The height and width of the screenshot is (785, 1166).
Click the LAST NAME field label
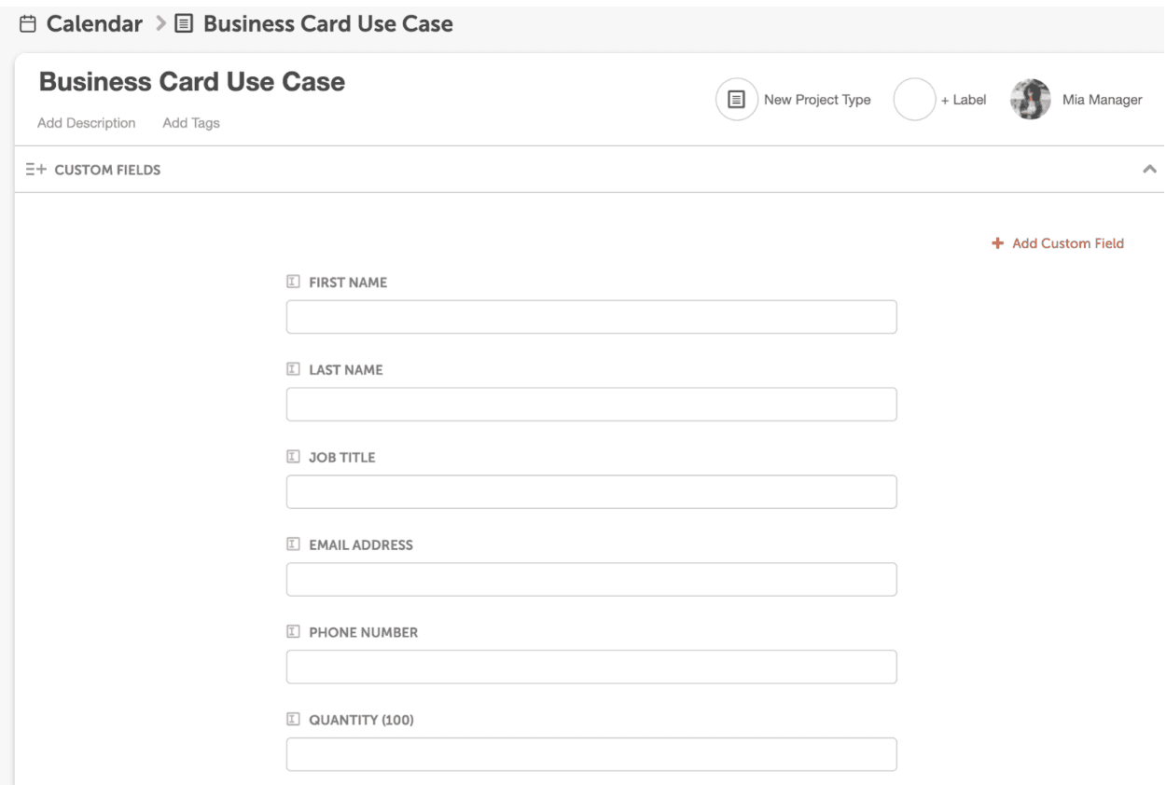(x=346, y=370)
